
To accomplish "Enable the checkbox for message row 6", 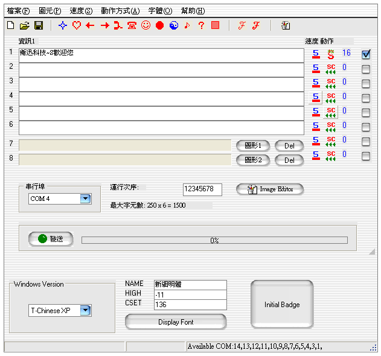I will point(366,127).
